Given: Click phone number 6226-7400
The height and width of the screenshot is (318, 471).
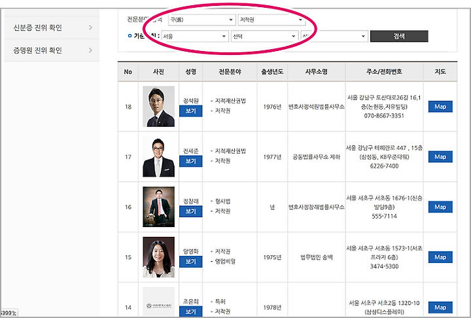Looking at the screenshot, I should [384, 166].
